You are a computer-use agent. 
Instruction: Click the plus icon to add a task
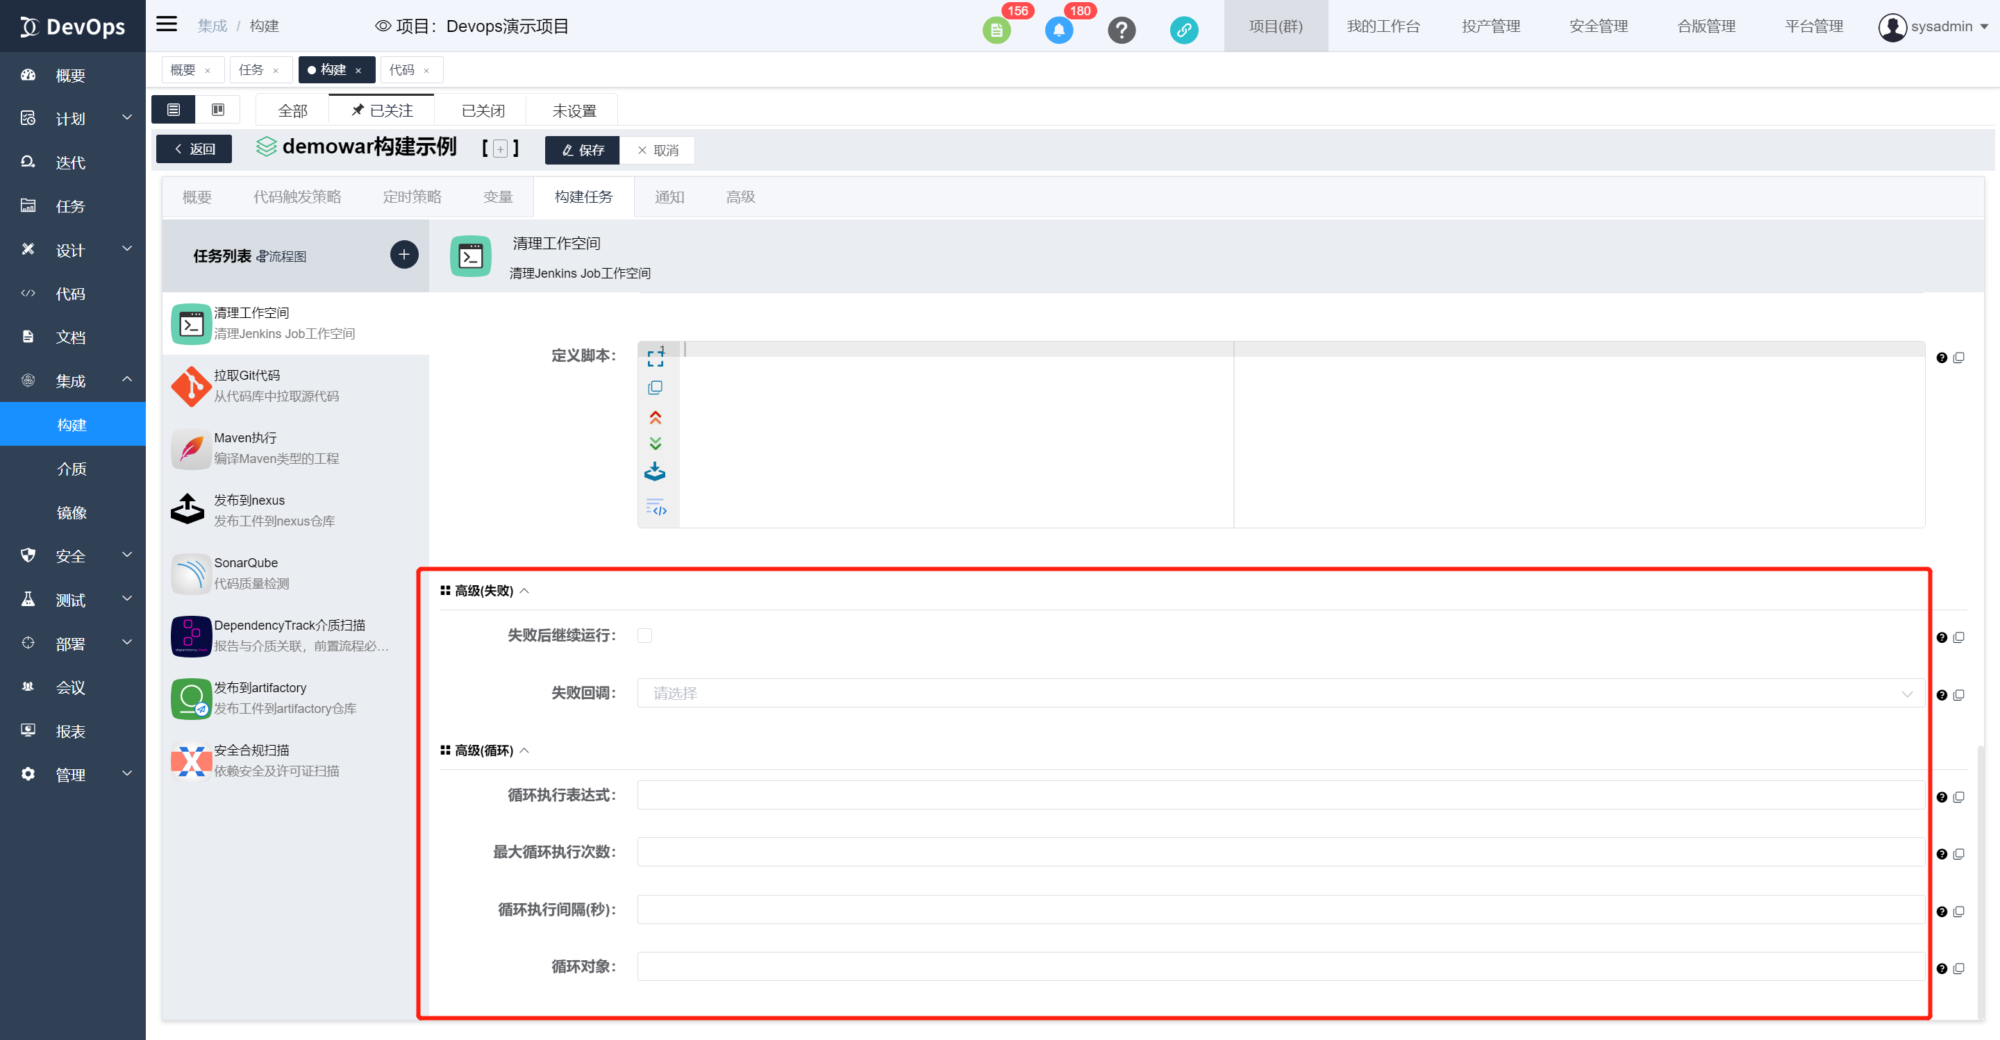click(403, 255)
